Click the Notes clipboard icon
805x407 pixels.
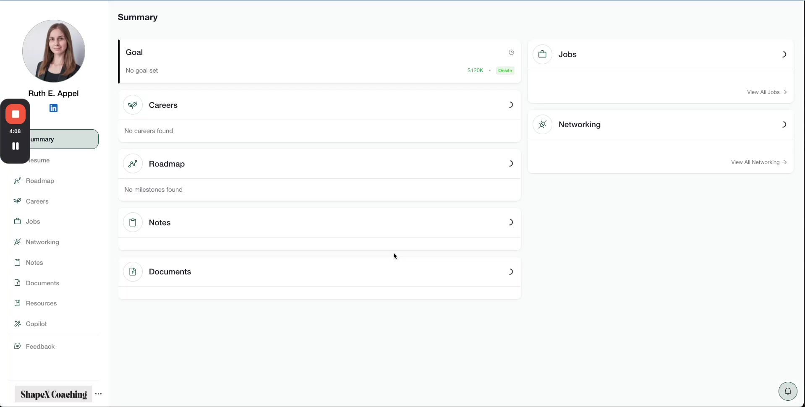pos(133,222)
